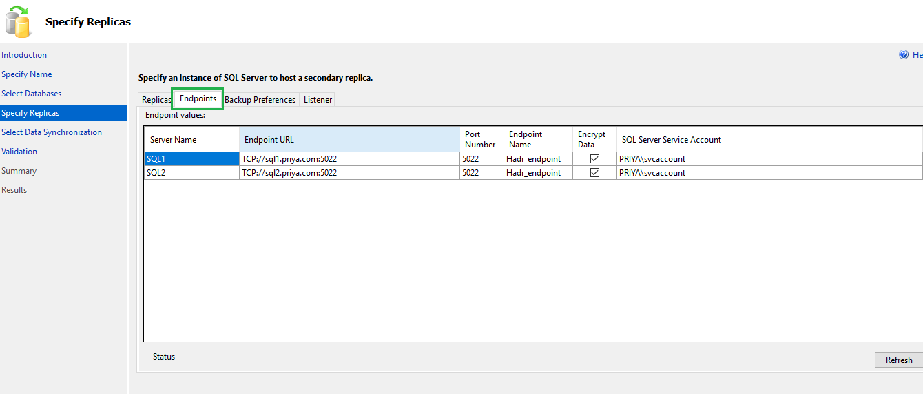Open the Specify Name wizard step
The image size is (923, 394).
point(26,74)
